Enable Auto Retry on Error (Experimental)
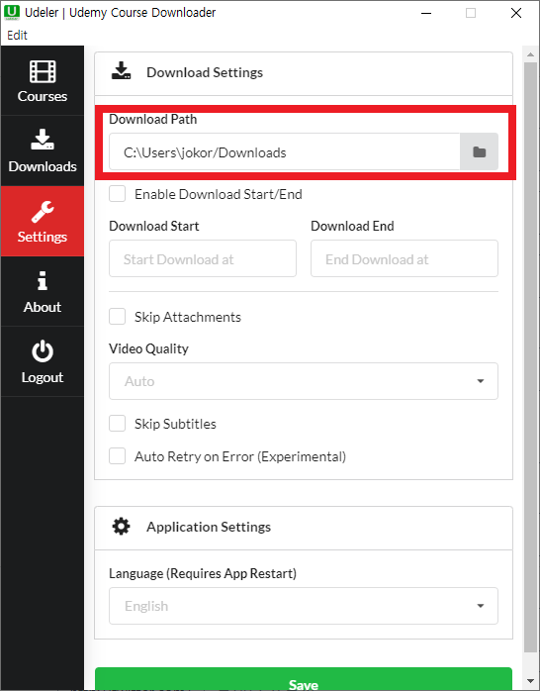The width and height of the screenshot is (540, 691). click(118, 456)
